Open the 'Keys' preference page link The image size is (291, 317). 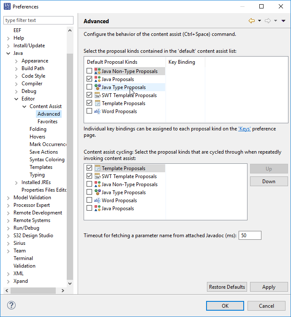click(x=245, y=129)
